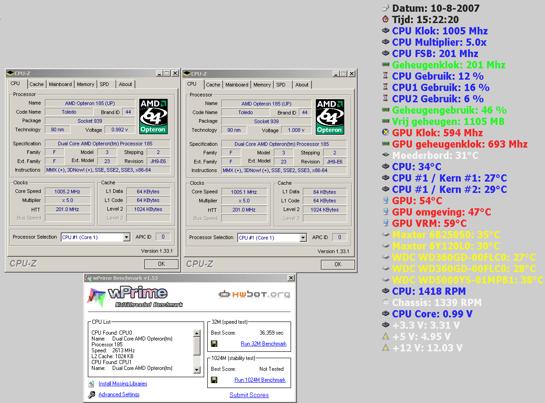Run the 1024M Benchmark

point(260,380)
